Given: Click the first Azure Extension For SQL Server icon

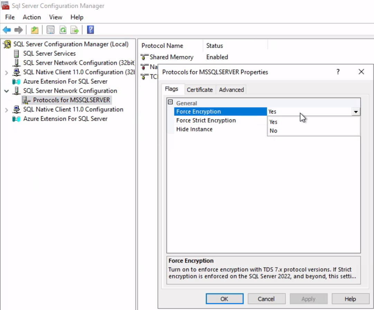Looking at the screenshot, I should [16, 81].
